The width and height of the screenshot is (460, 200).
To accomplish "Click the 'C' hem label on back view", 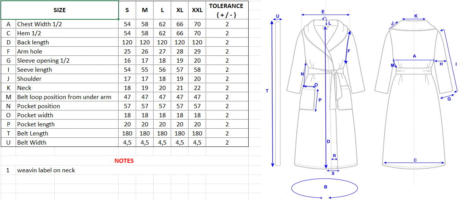I will tap(415, 160).
